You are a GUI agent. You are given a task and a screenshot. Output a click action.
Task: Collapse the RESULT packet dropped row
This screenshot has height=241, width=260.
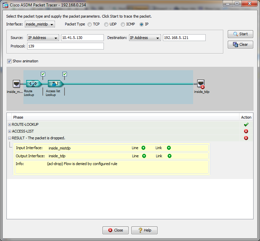[x=10, y=138]
